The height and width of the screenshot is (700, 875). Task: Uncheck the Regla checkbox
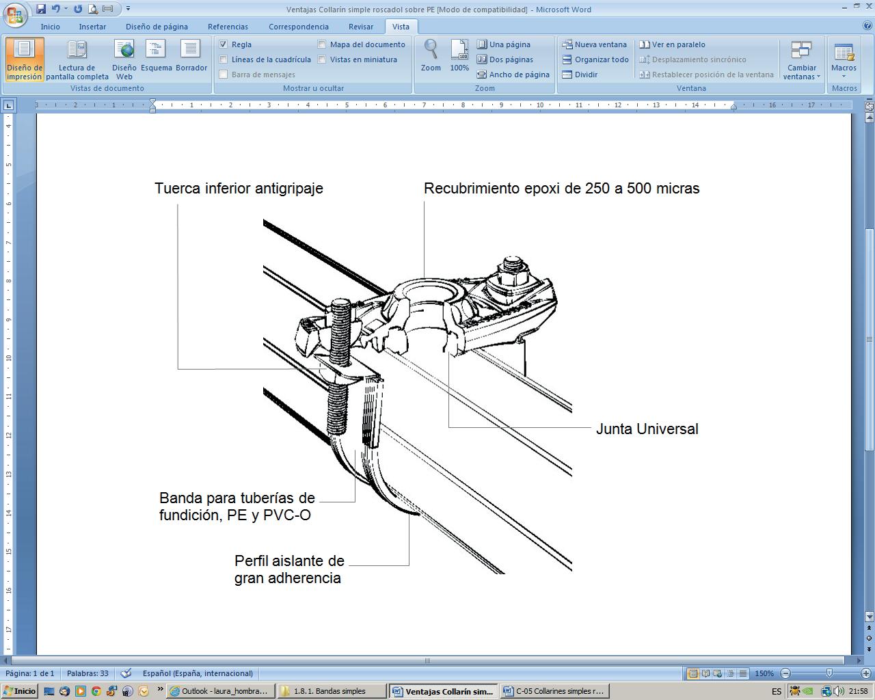coord(223,44)
